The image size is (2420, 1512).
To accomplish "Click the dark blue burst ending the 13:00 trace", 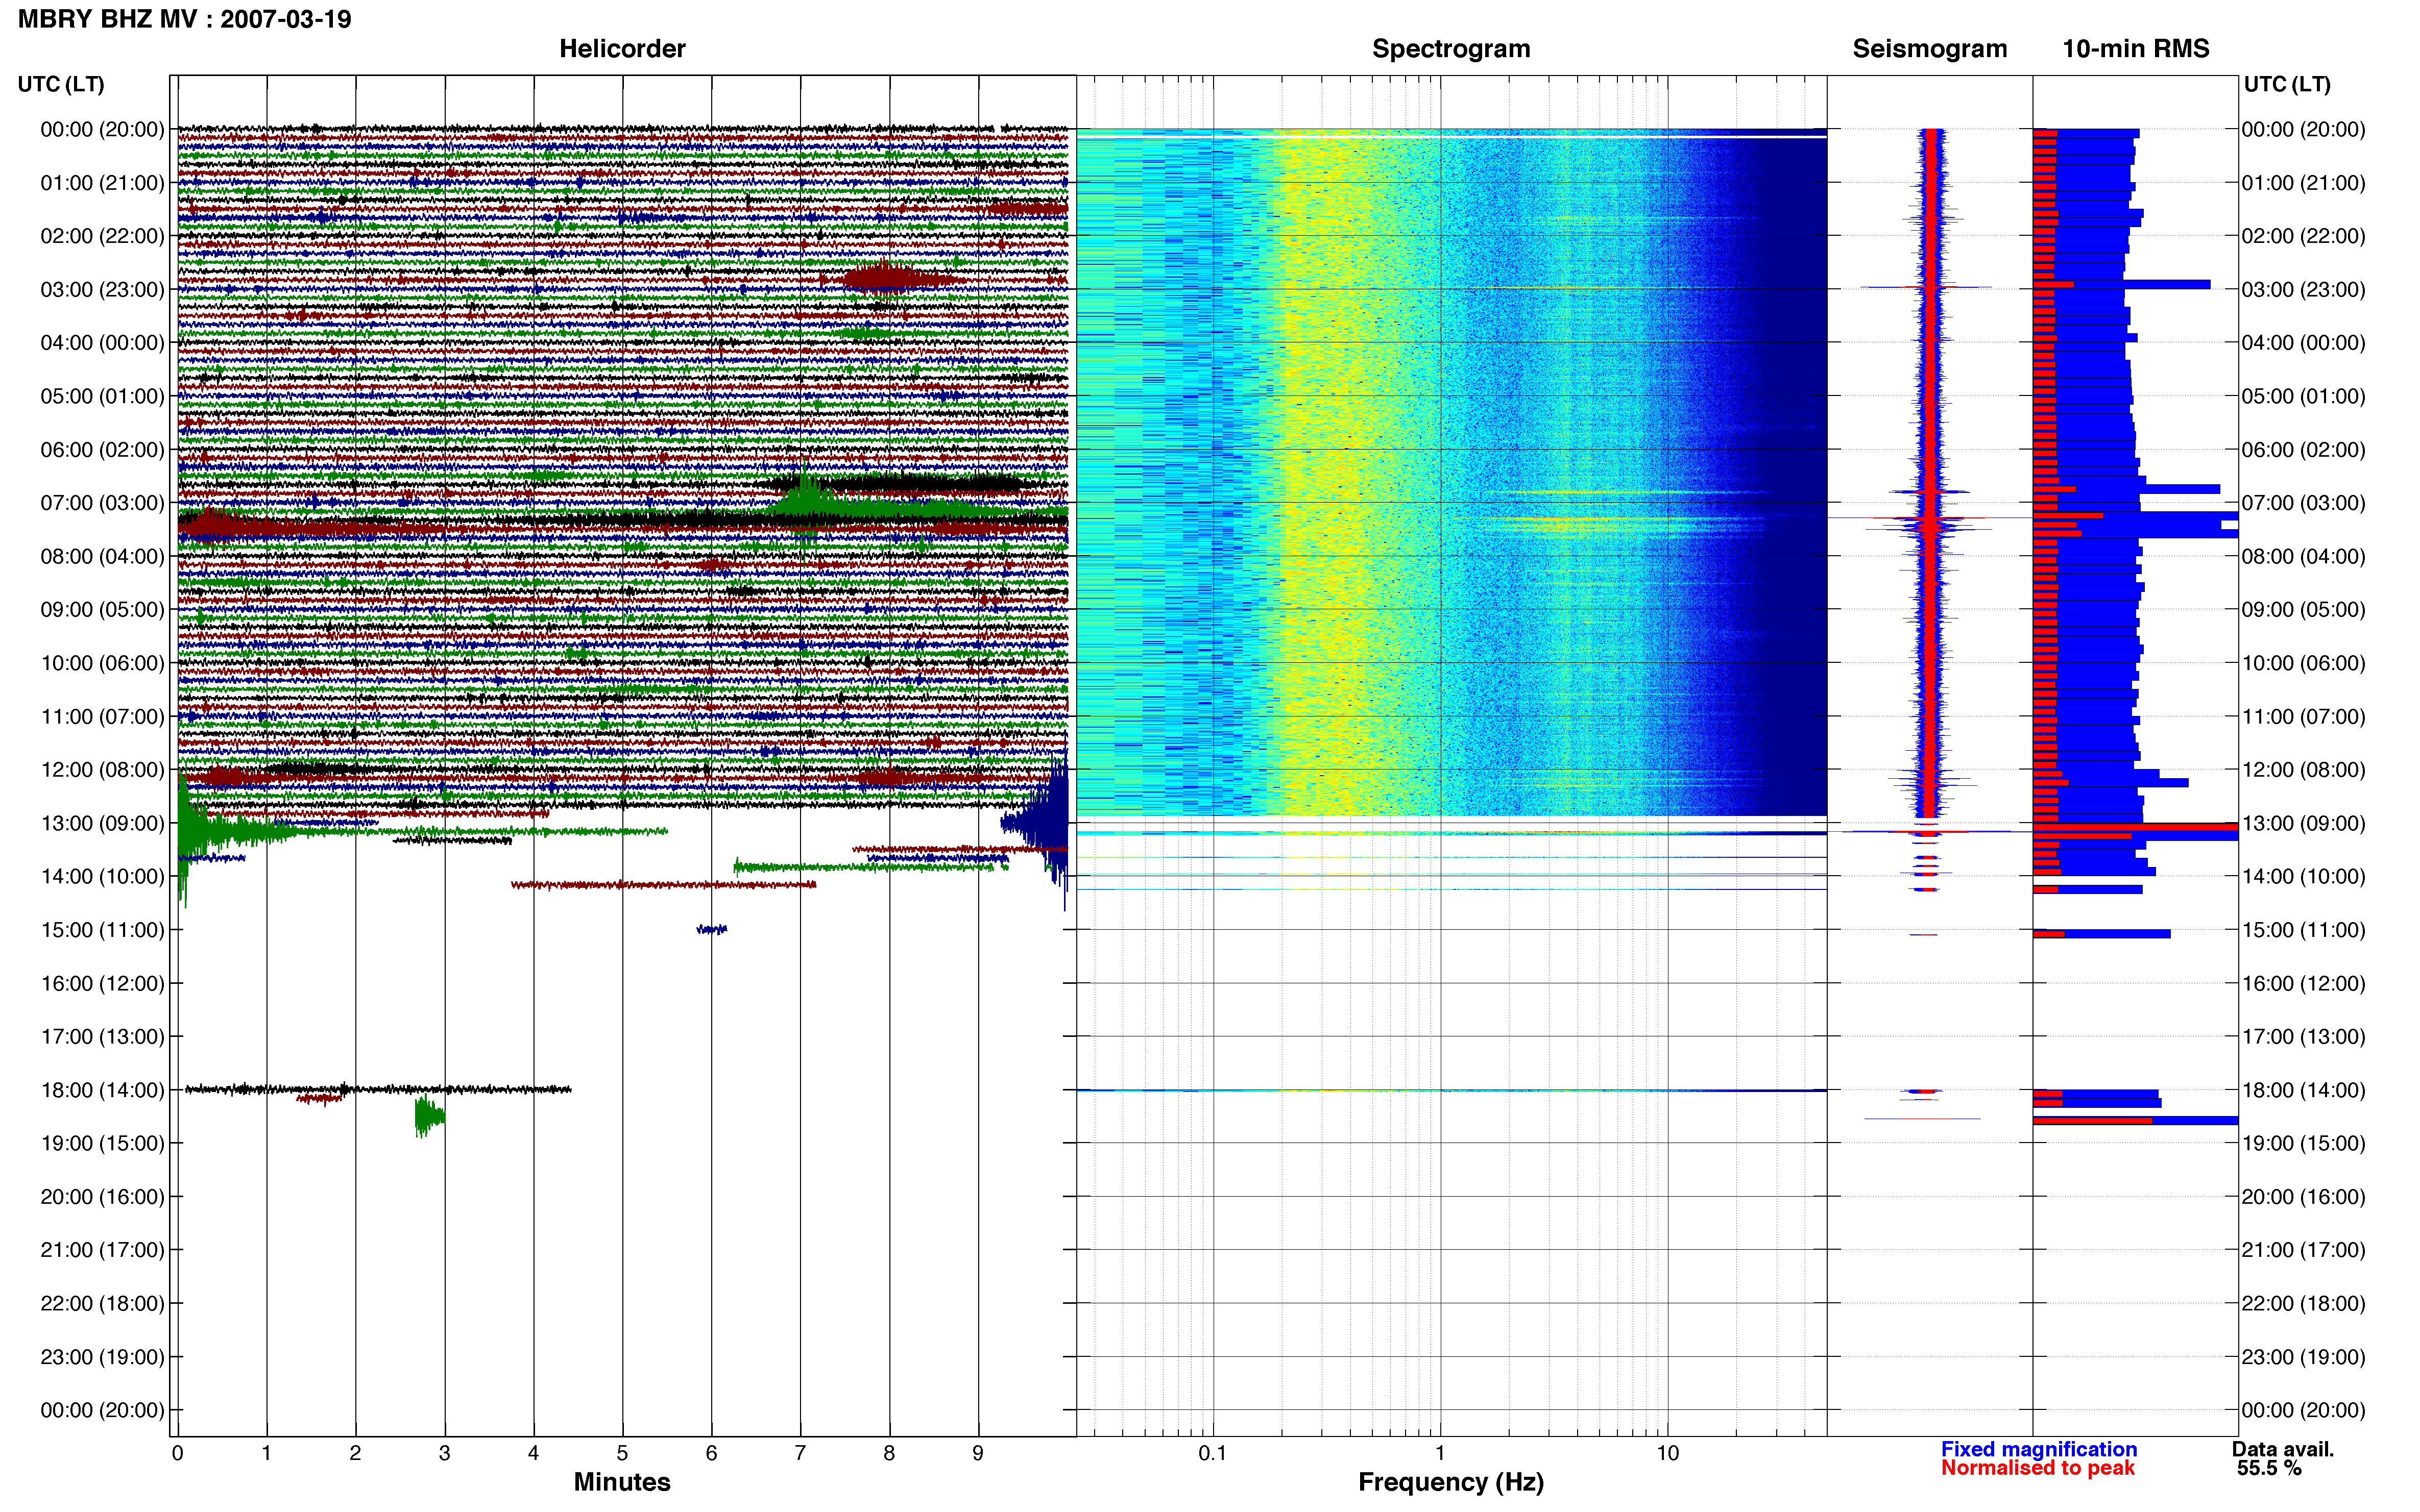I will (1040, 823).
